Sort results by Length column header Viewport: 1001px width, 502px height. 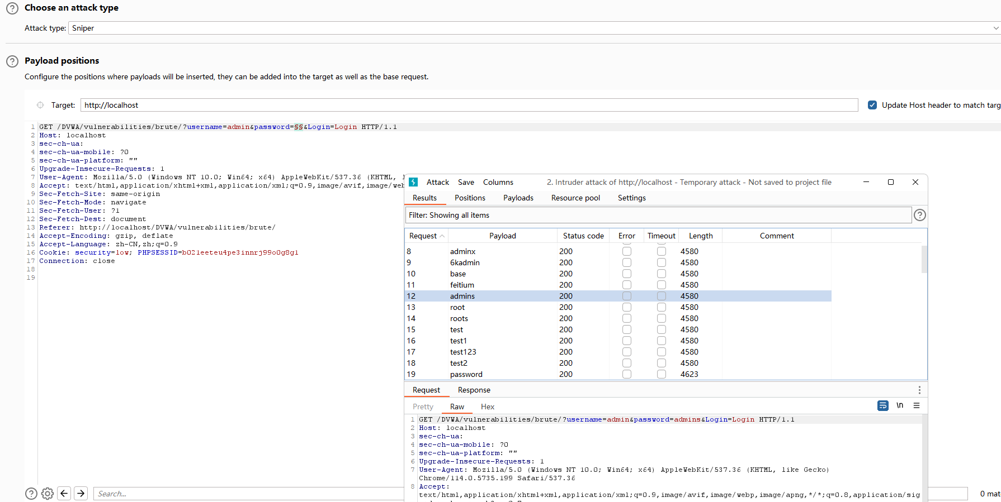coord(701,236)
